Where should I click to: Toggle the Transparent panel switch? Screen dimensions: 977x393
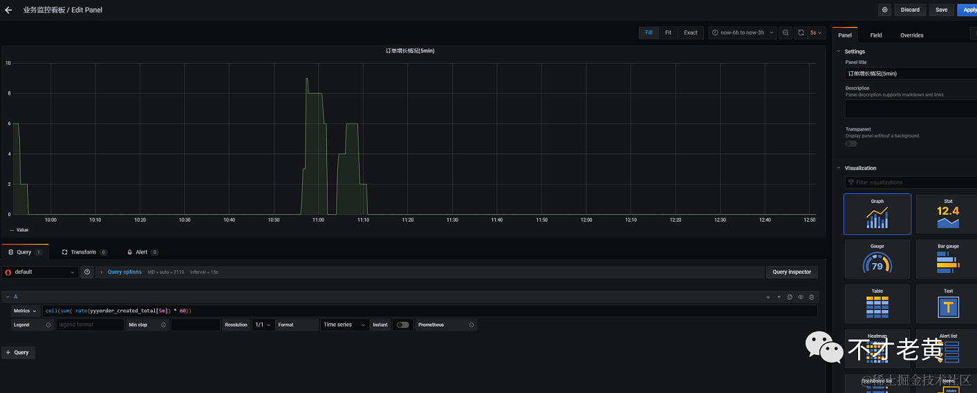[x=851, y=144]
